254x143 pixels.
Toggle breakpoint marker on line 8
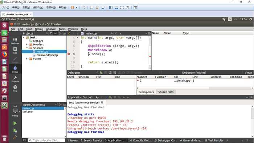69,54
